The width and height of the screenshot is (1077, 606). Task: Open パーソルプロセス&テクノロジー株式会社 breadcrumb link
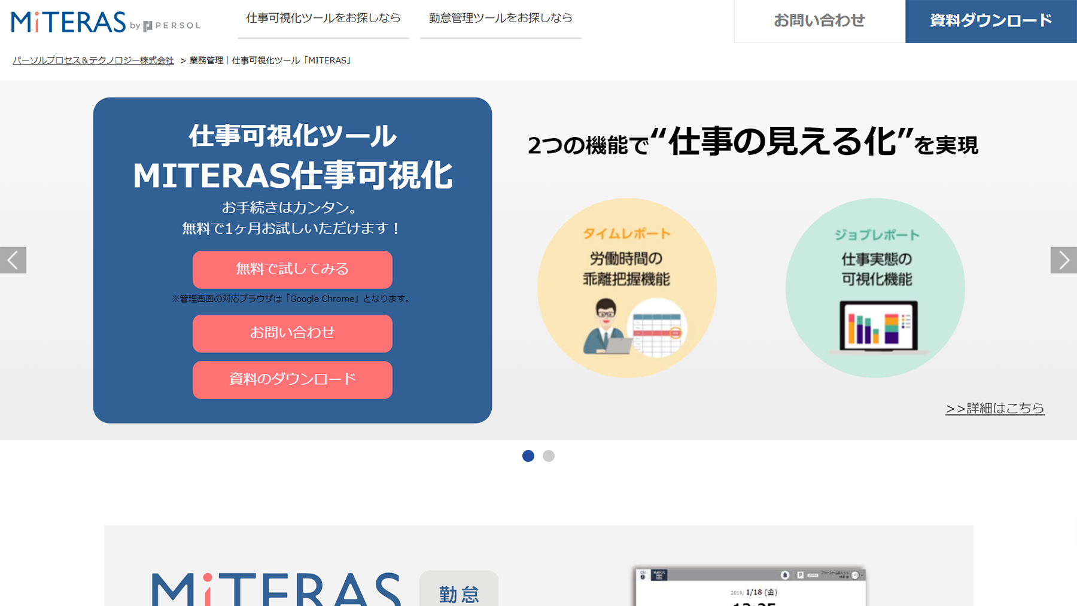coord(93,60)
